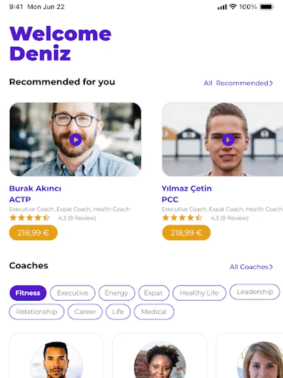Open the All Coaches chevron link
The width and height of the screenshot is (283, 378).
(x=251, y=267)
